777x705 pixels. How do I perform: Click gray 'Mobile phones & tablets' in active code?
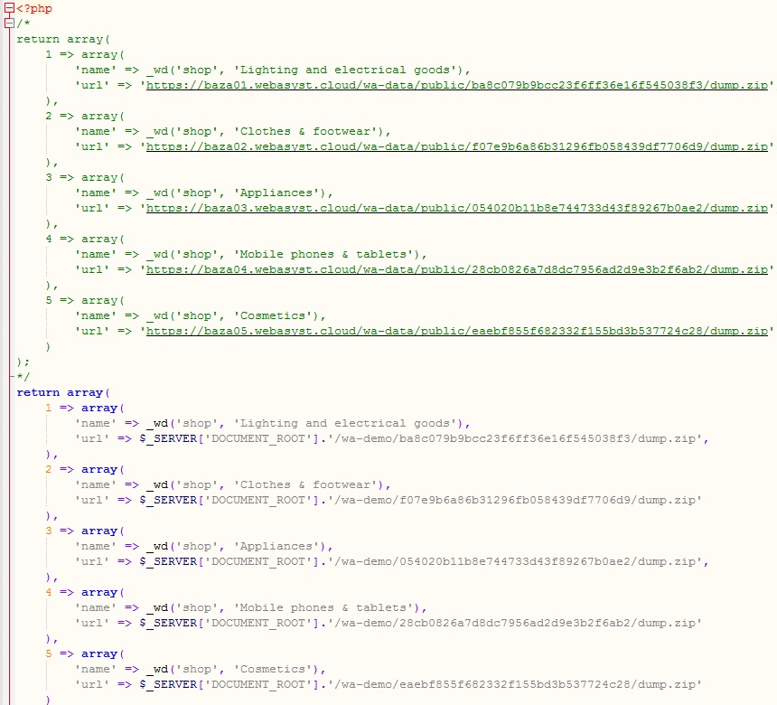[323, 607]
